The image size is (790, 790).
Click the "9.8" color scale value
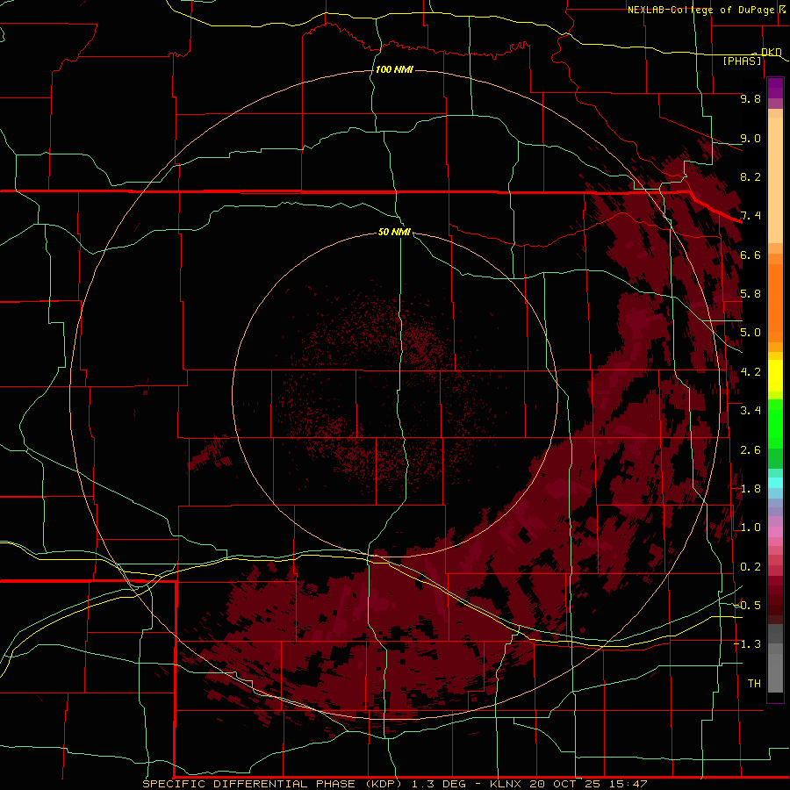pyautogui.click(x=750, y=98)
